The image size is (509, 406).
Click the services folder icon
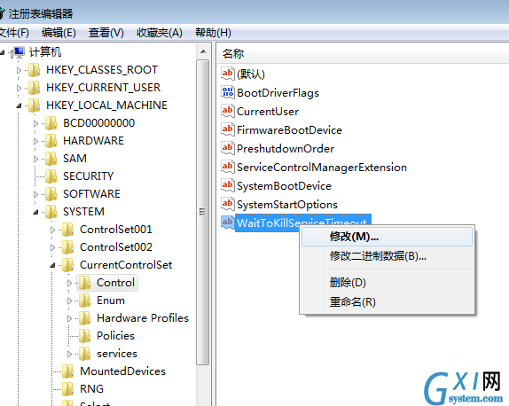(85, 354)
